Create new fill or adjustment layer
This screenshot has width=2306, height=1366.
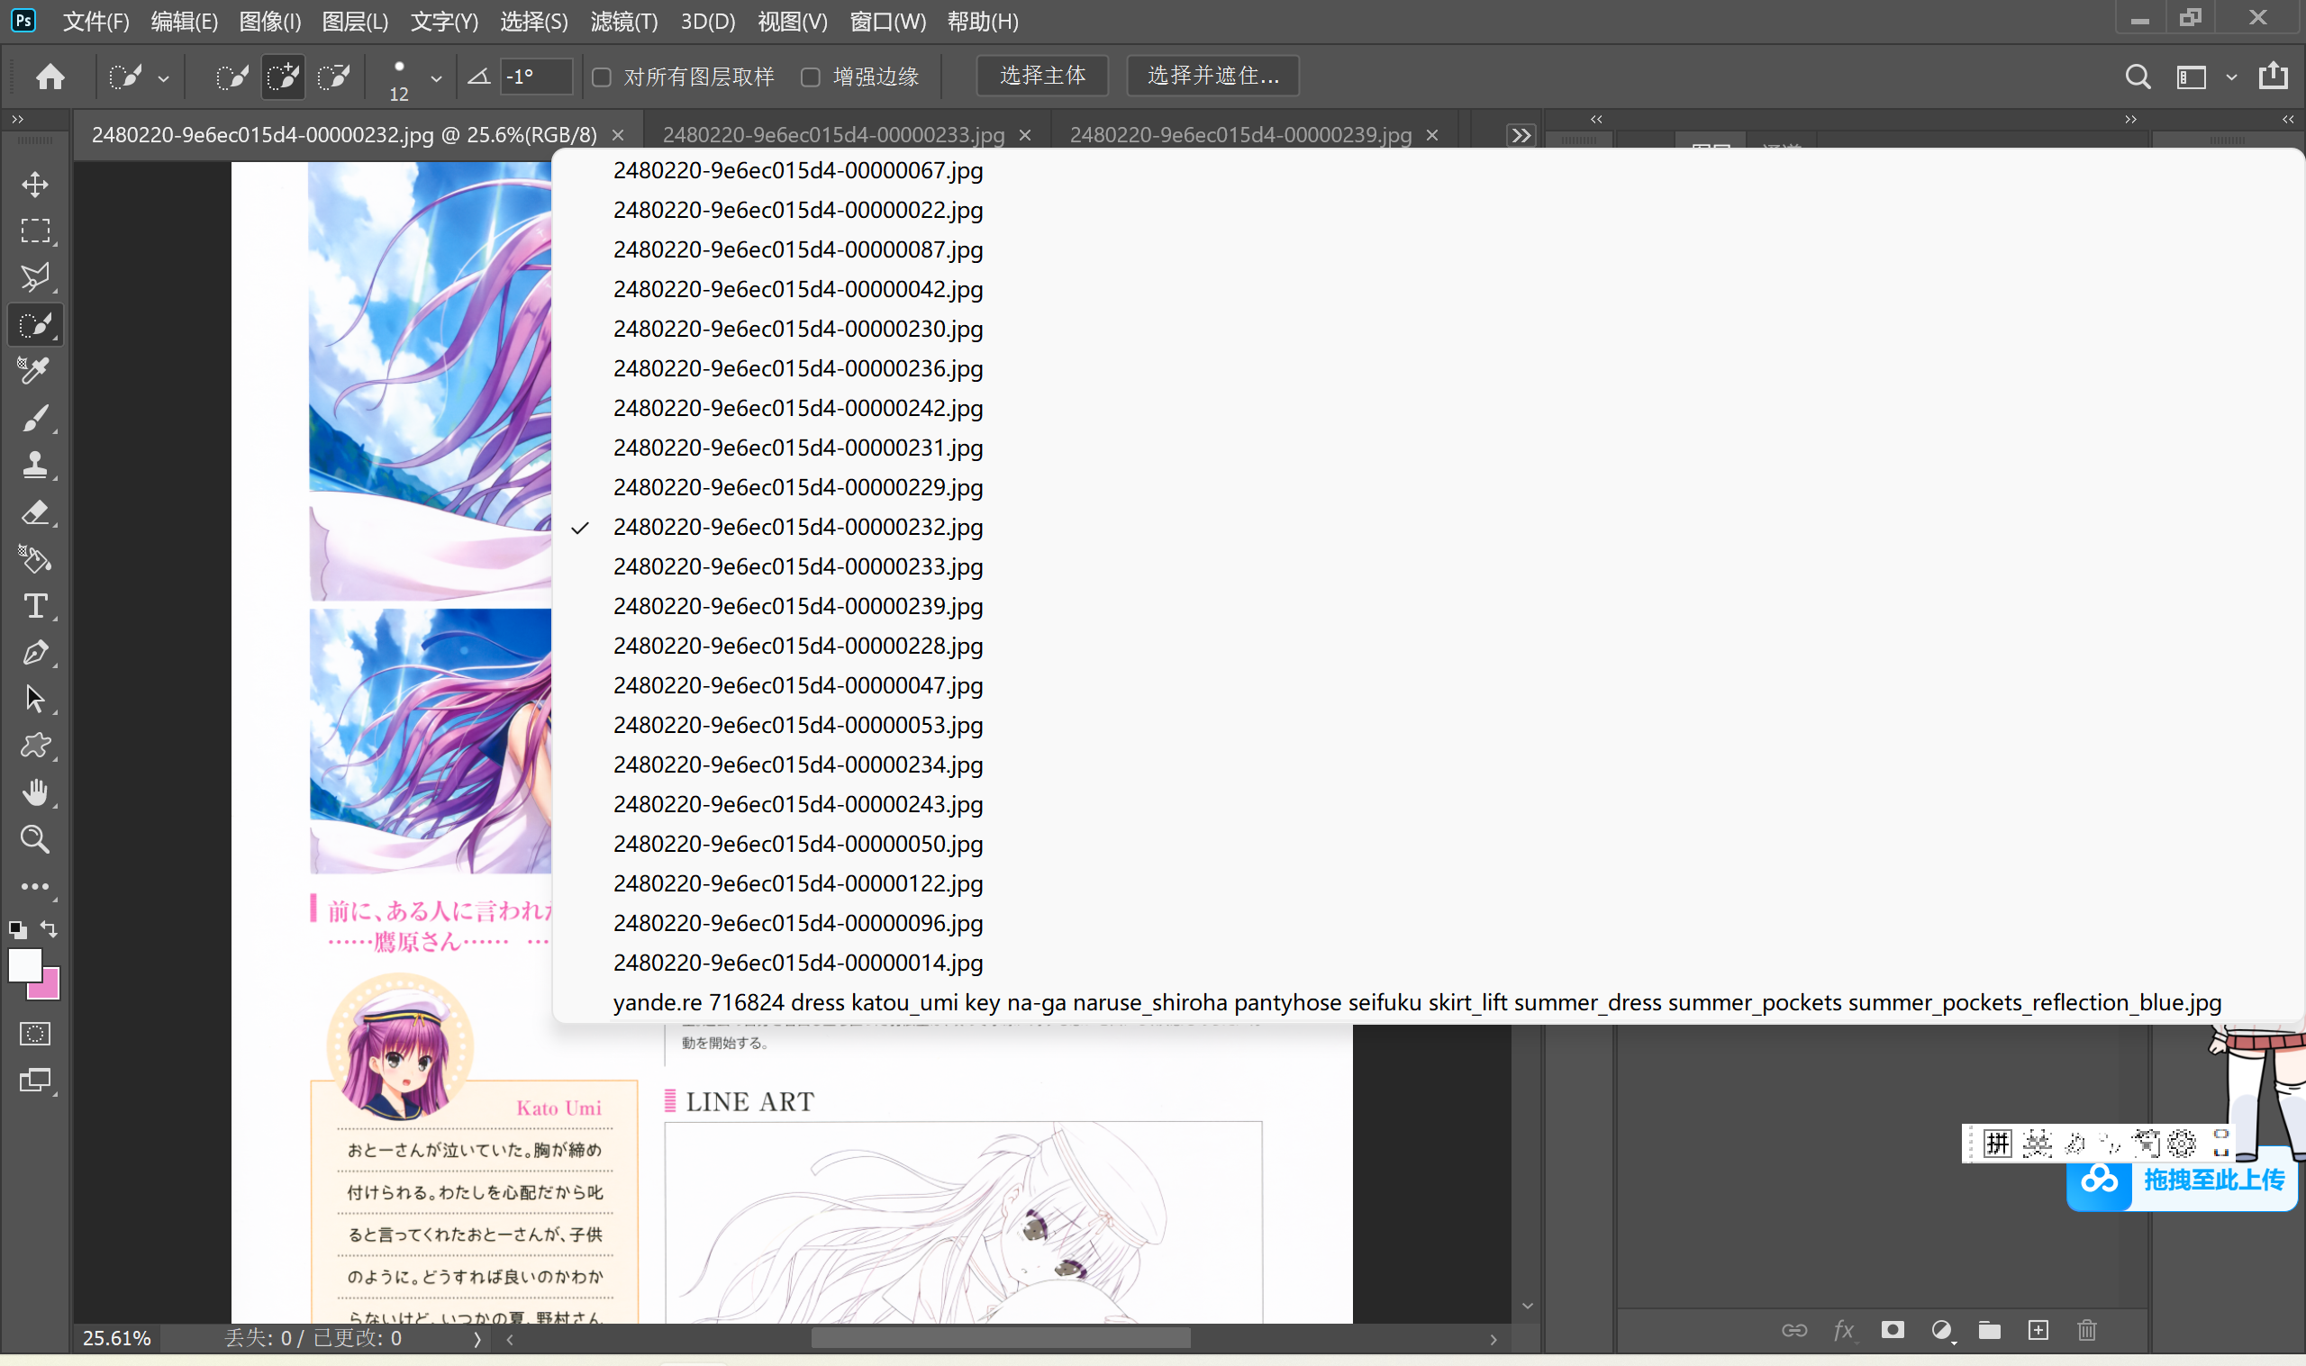coord(1941,1330)
